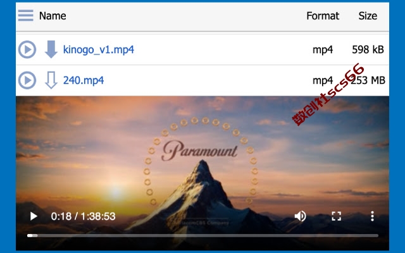Seek on the video progress bar

tap(202, 235)
